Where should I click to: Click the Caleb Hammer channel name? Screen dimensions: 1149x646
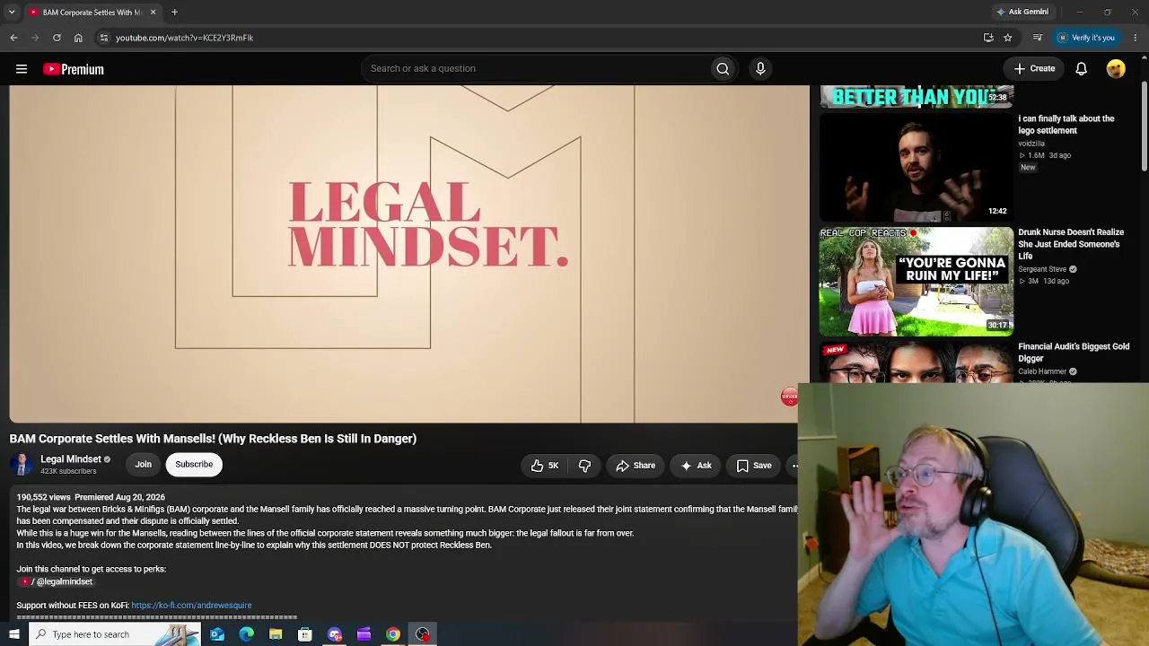click(x=1042, y=371)
